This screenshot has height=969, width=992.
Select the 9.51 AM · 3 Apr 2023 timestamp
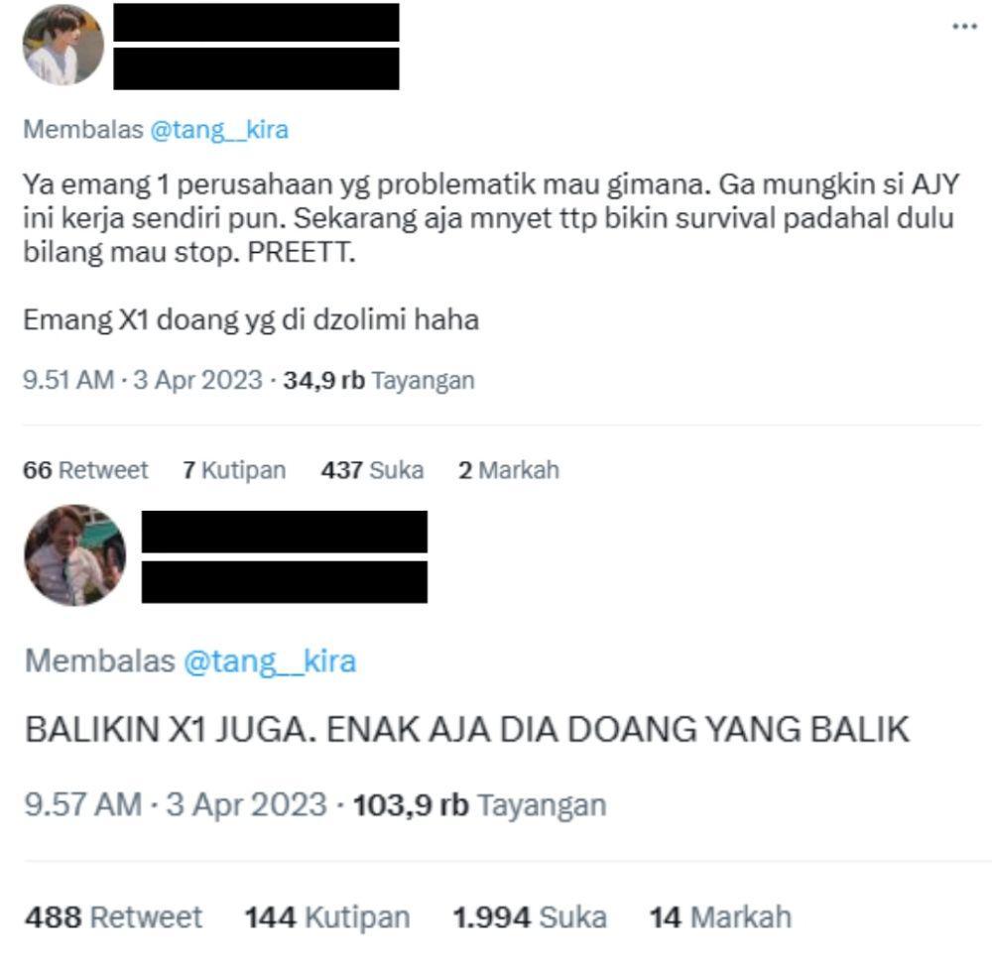(142, 380)
